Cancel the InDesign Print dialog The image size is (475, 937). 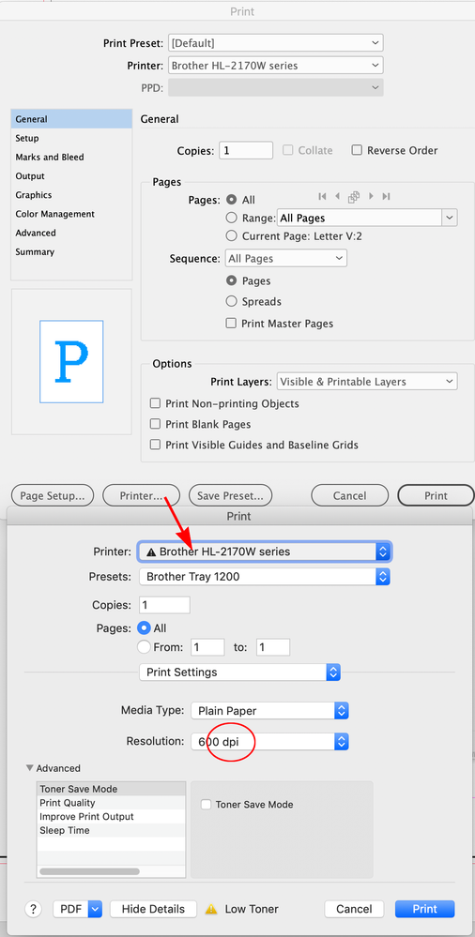pos(350,495)
